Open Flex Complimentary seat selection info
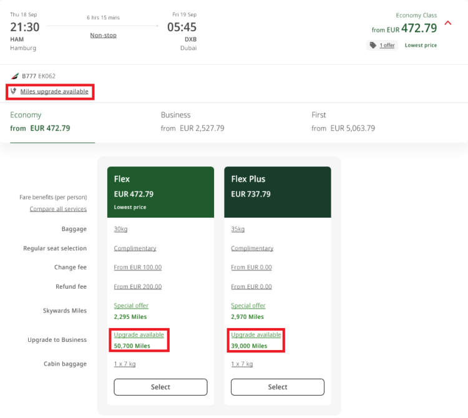This screenshot has height=418, width=468. click(135, 248)
